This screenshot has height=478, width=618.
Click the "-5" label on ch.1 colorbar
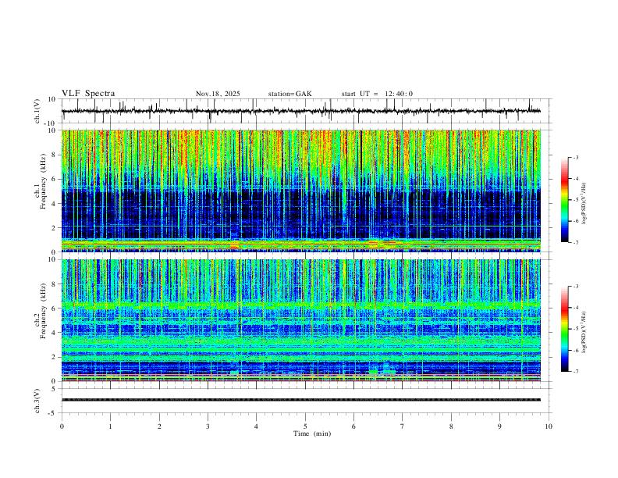point(575,200)
